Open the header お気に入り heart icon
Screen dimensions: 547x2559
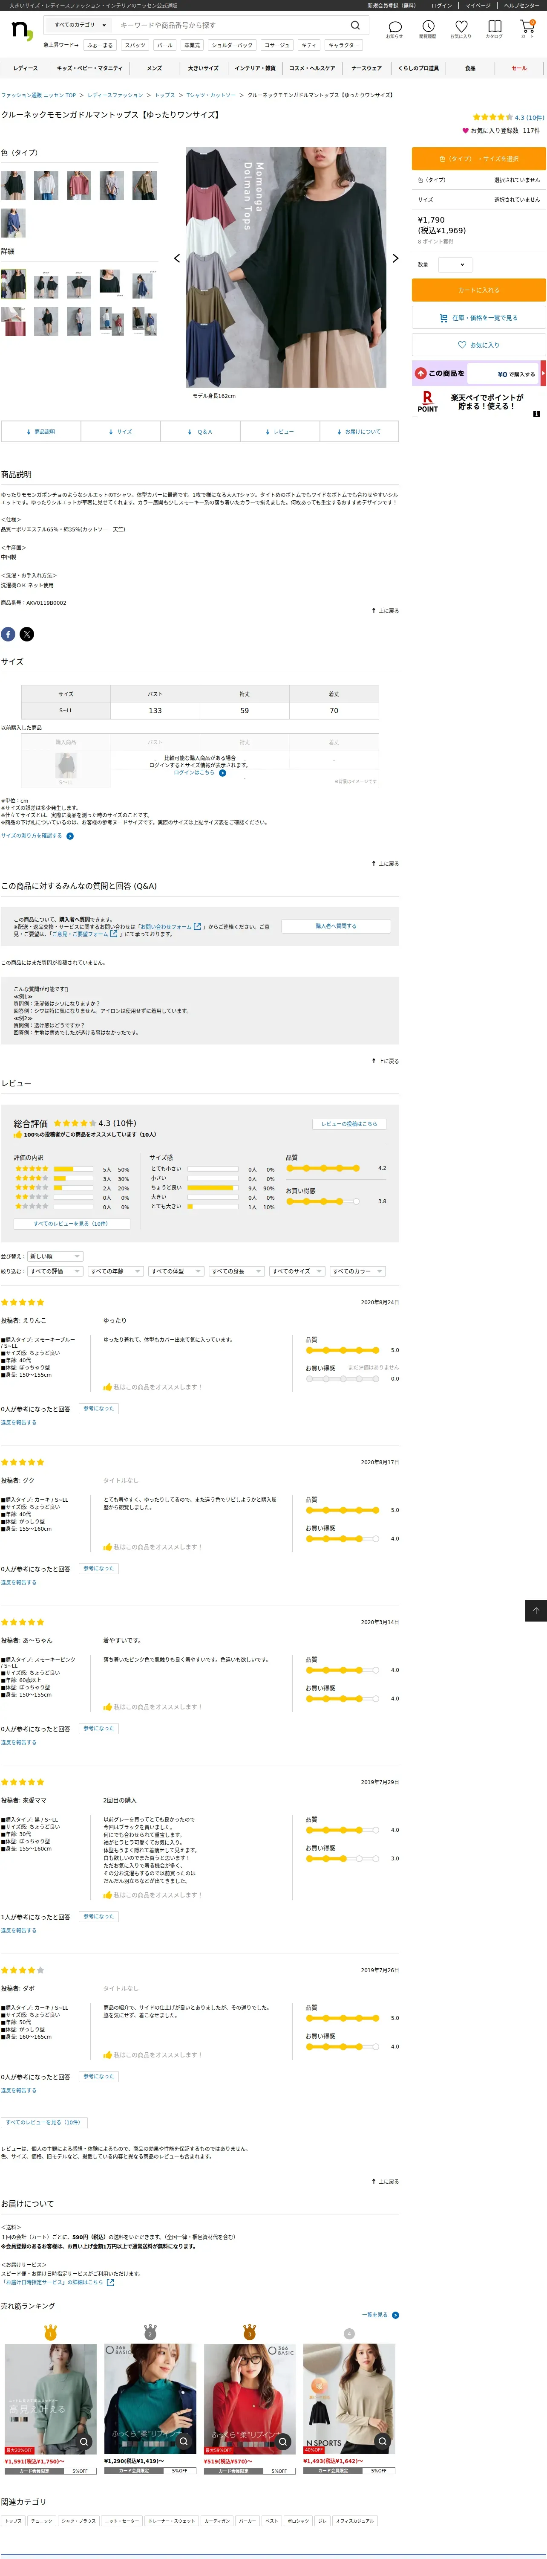click(461, 29)
